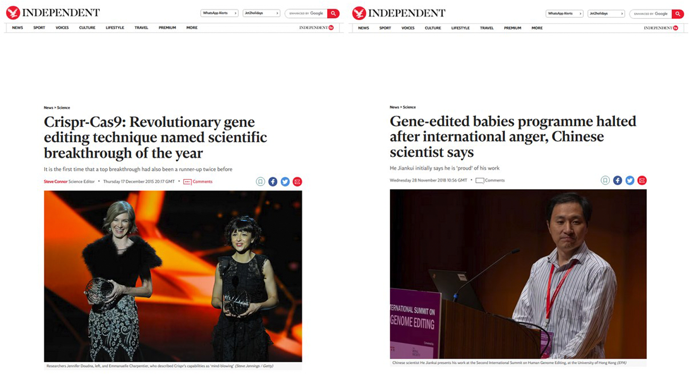Email the Crispr-Cas9 article
Viewport: 690px width, 377px height.
[298, 182]
